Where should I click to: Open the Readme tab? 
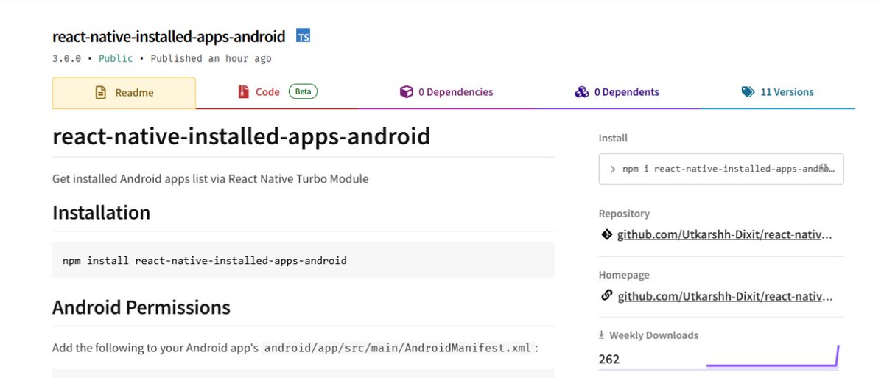124,93
